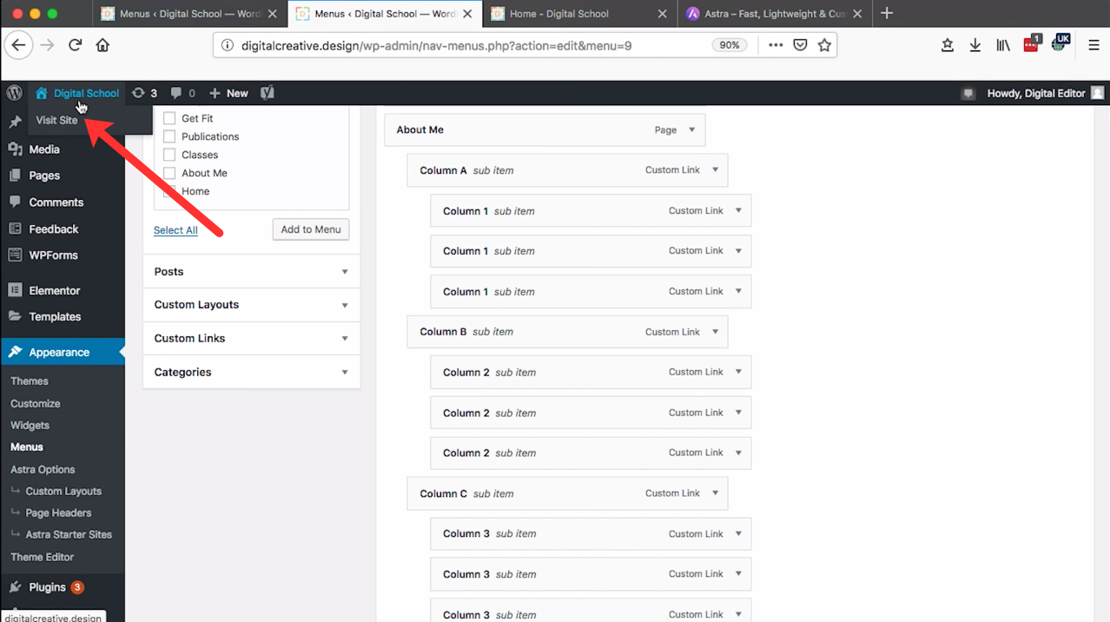
Task: Check the Publications page checkbox
Action: click(x=169, y=136)
